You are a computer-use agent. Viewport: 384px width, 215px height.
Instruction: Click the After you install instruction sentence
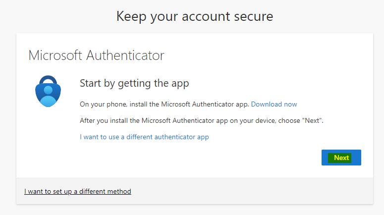pos(201,121)
